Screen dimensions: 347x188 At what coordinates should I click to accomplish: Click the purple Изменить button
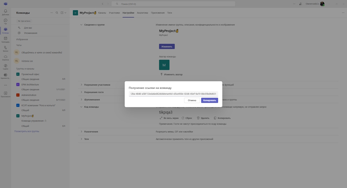pyautogui.click(x=167, y=46)
